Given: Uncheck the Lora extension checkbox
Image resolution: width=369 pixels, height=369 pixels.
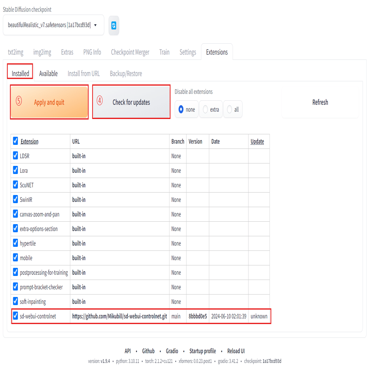Looking at the screenshot, I should point(15,170).
